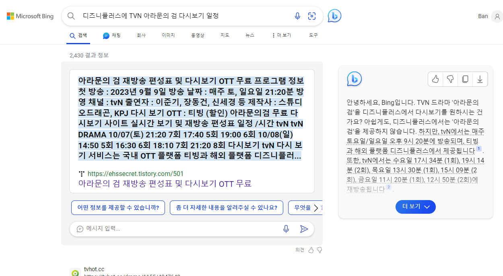Open the 지도 tab
This screenshot has width=503, height=276.
point(225,35)
